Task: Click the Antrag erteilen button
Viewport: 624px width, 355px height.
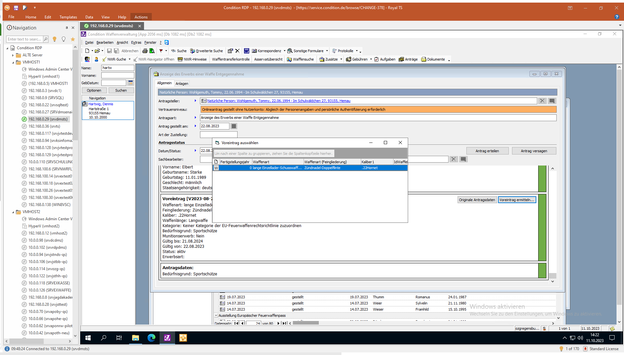Action: [487, 151]
